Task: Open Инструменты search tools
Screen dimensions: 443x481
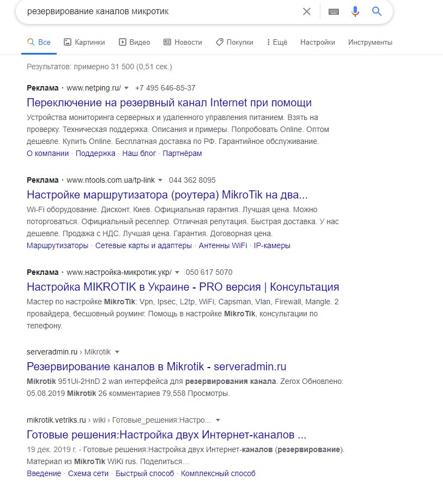Action: [x=370, y=43]
